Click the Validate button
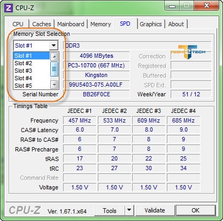This screenshot has height=221, width=223. 155,210
